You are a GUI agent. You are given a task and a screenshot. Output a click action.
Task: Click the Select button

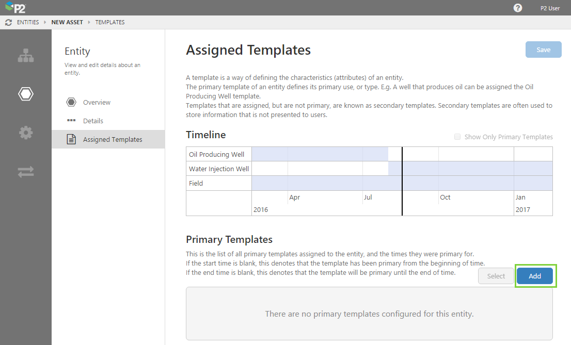point(496,276)
